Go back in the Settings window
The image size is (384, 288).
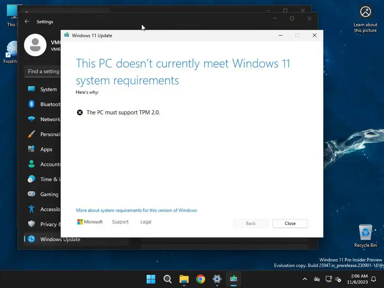click(x=27, y=21)
